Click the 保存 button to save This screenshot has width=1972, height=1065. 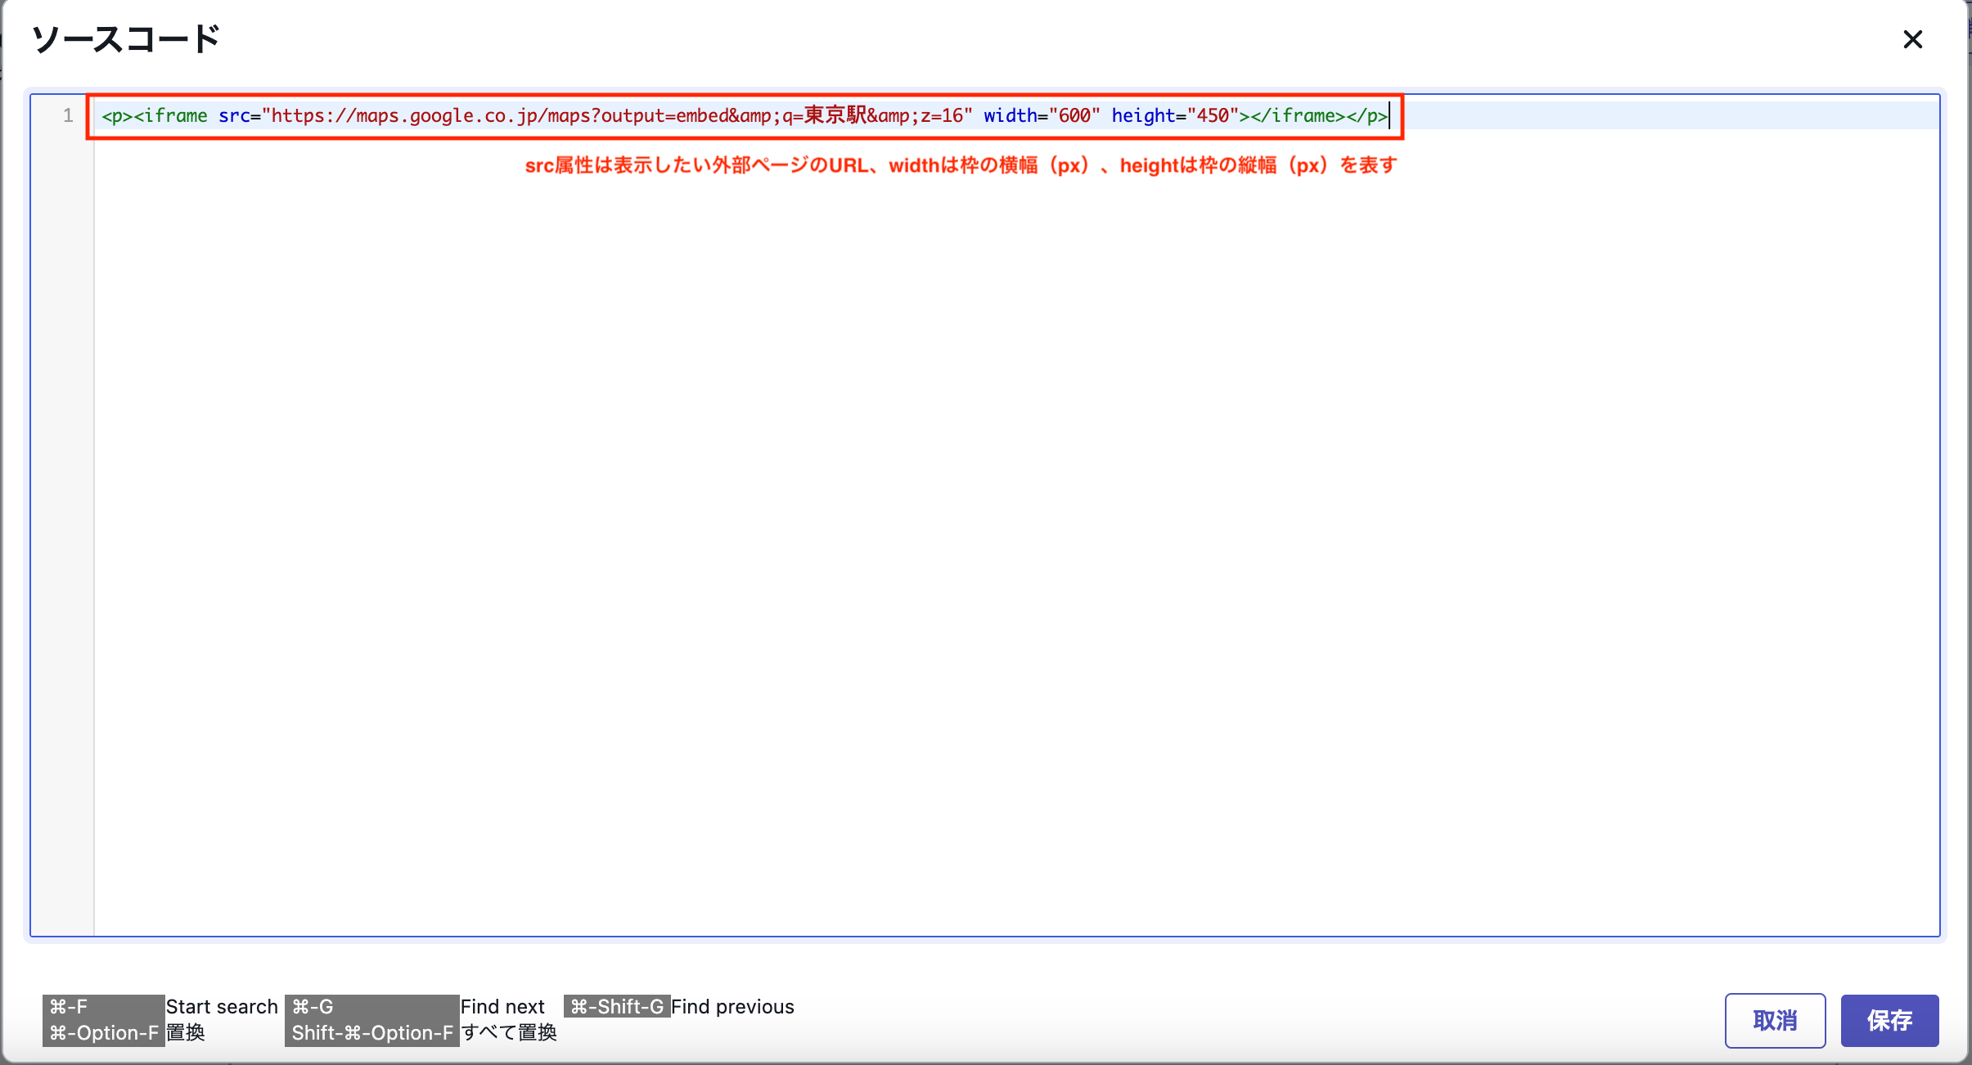(1889, 1020)
